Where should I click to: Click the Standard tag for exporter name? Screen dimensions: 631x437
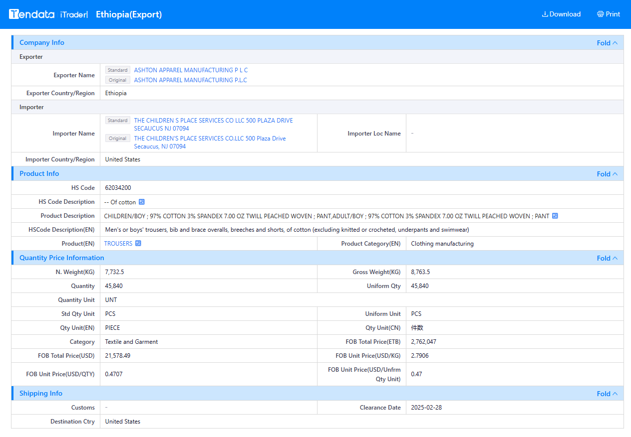tap(118, 70)
